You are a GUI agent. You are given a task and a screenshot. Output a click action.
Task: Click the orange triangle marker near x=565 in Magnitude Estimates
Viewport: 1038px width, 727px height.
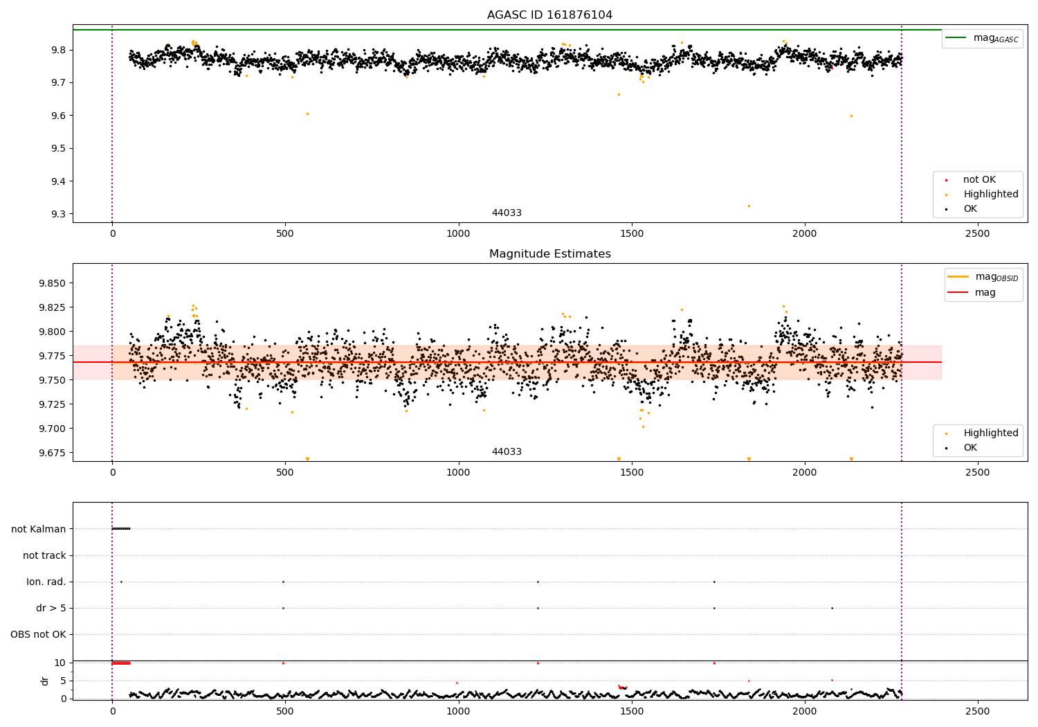[307, 459]
